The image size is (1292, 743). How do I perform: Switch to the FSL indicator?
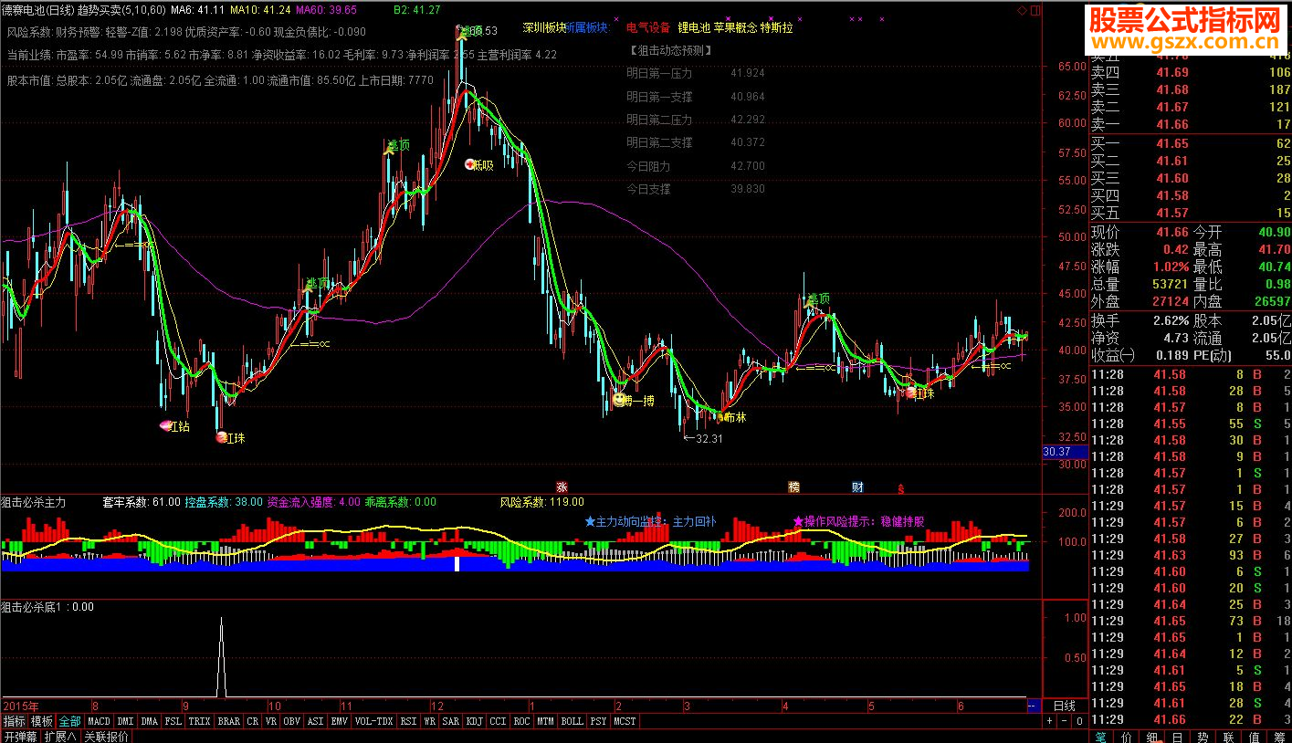point(173,721)
